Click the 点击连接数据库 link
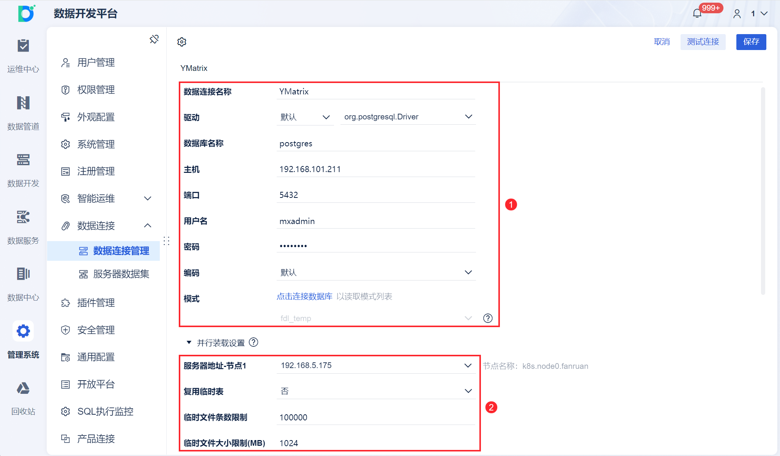 click(x=304, y=296)
